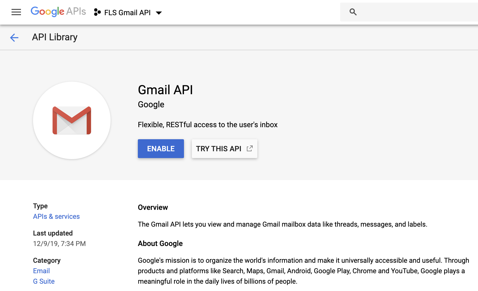Enable the Gmail API
Viewport: 478px width, 291px height.
[x=161, y=148]
